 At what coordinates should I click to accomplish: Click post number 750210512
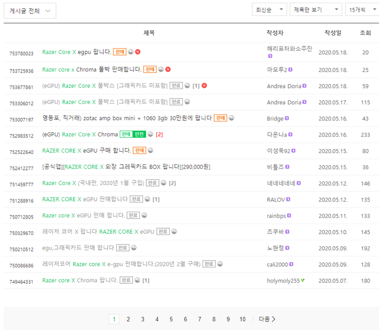pyautogui.click(x=22, y=249)
